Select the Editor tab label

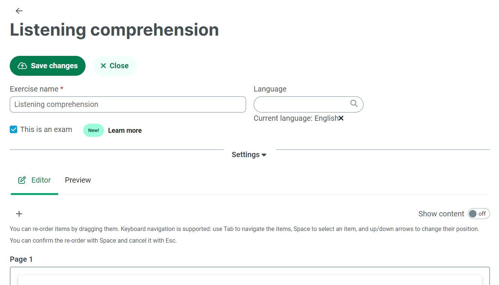tap(41, 180)
